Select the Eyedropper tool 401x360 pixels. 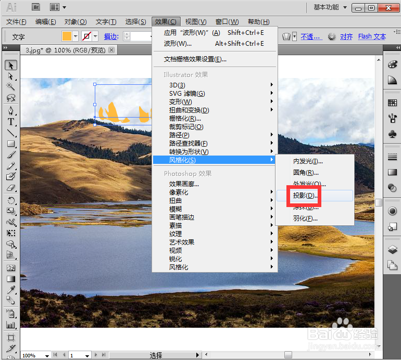point(11,290)
